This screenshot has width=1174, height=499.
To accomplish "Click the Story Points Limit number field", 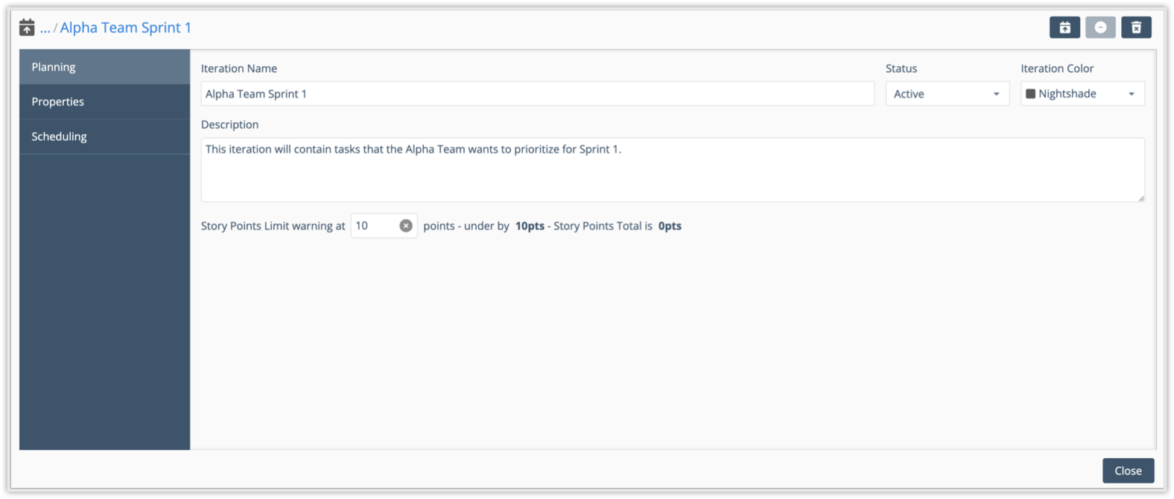I will click(375, 226).
